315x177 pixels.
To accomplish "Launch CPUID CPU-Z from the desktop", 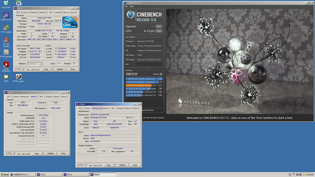I will pyautogui.click(x=6, y=17).
